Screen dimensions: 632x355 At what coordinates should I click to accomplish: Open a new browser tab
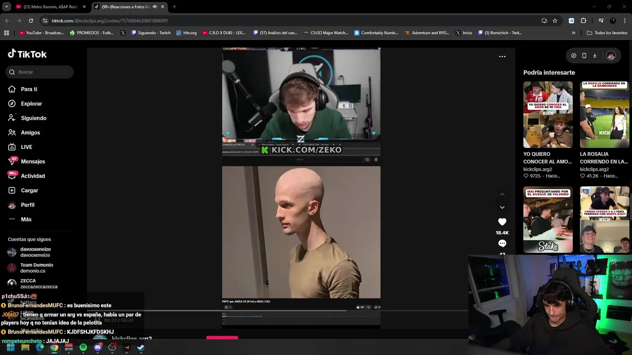tap(174, 7)
